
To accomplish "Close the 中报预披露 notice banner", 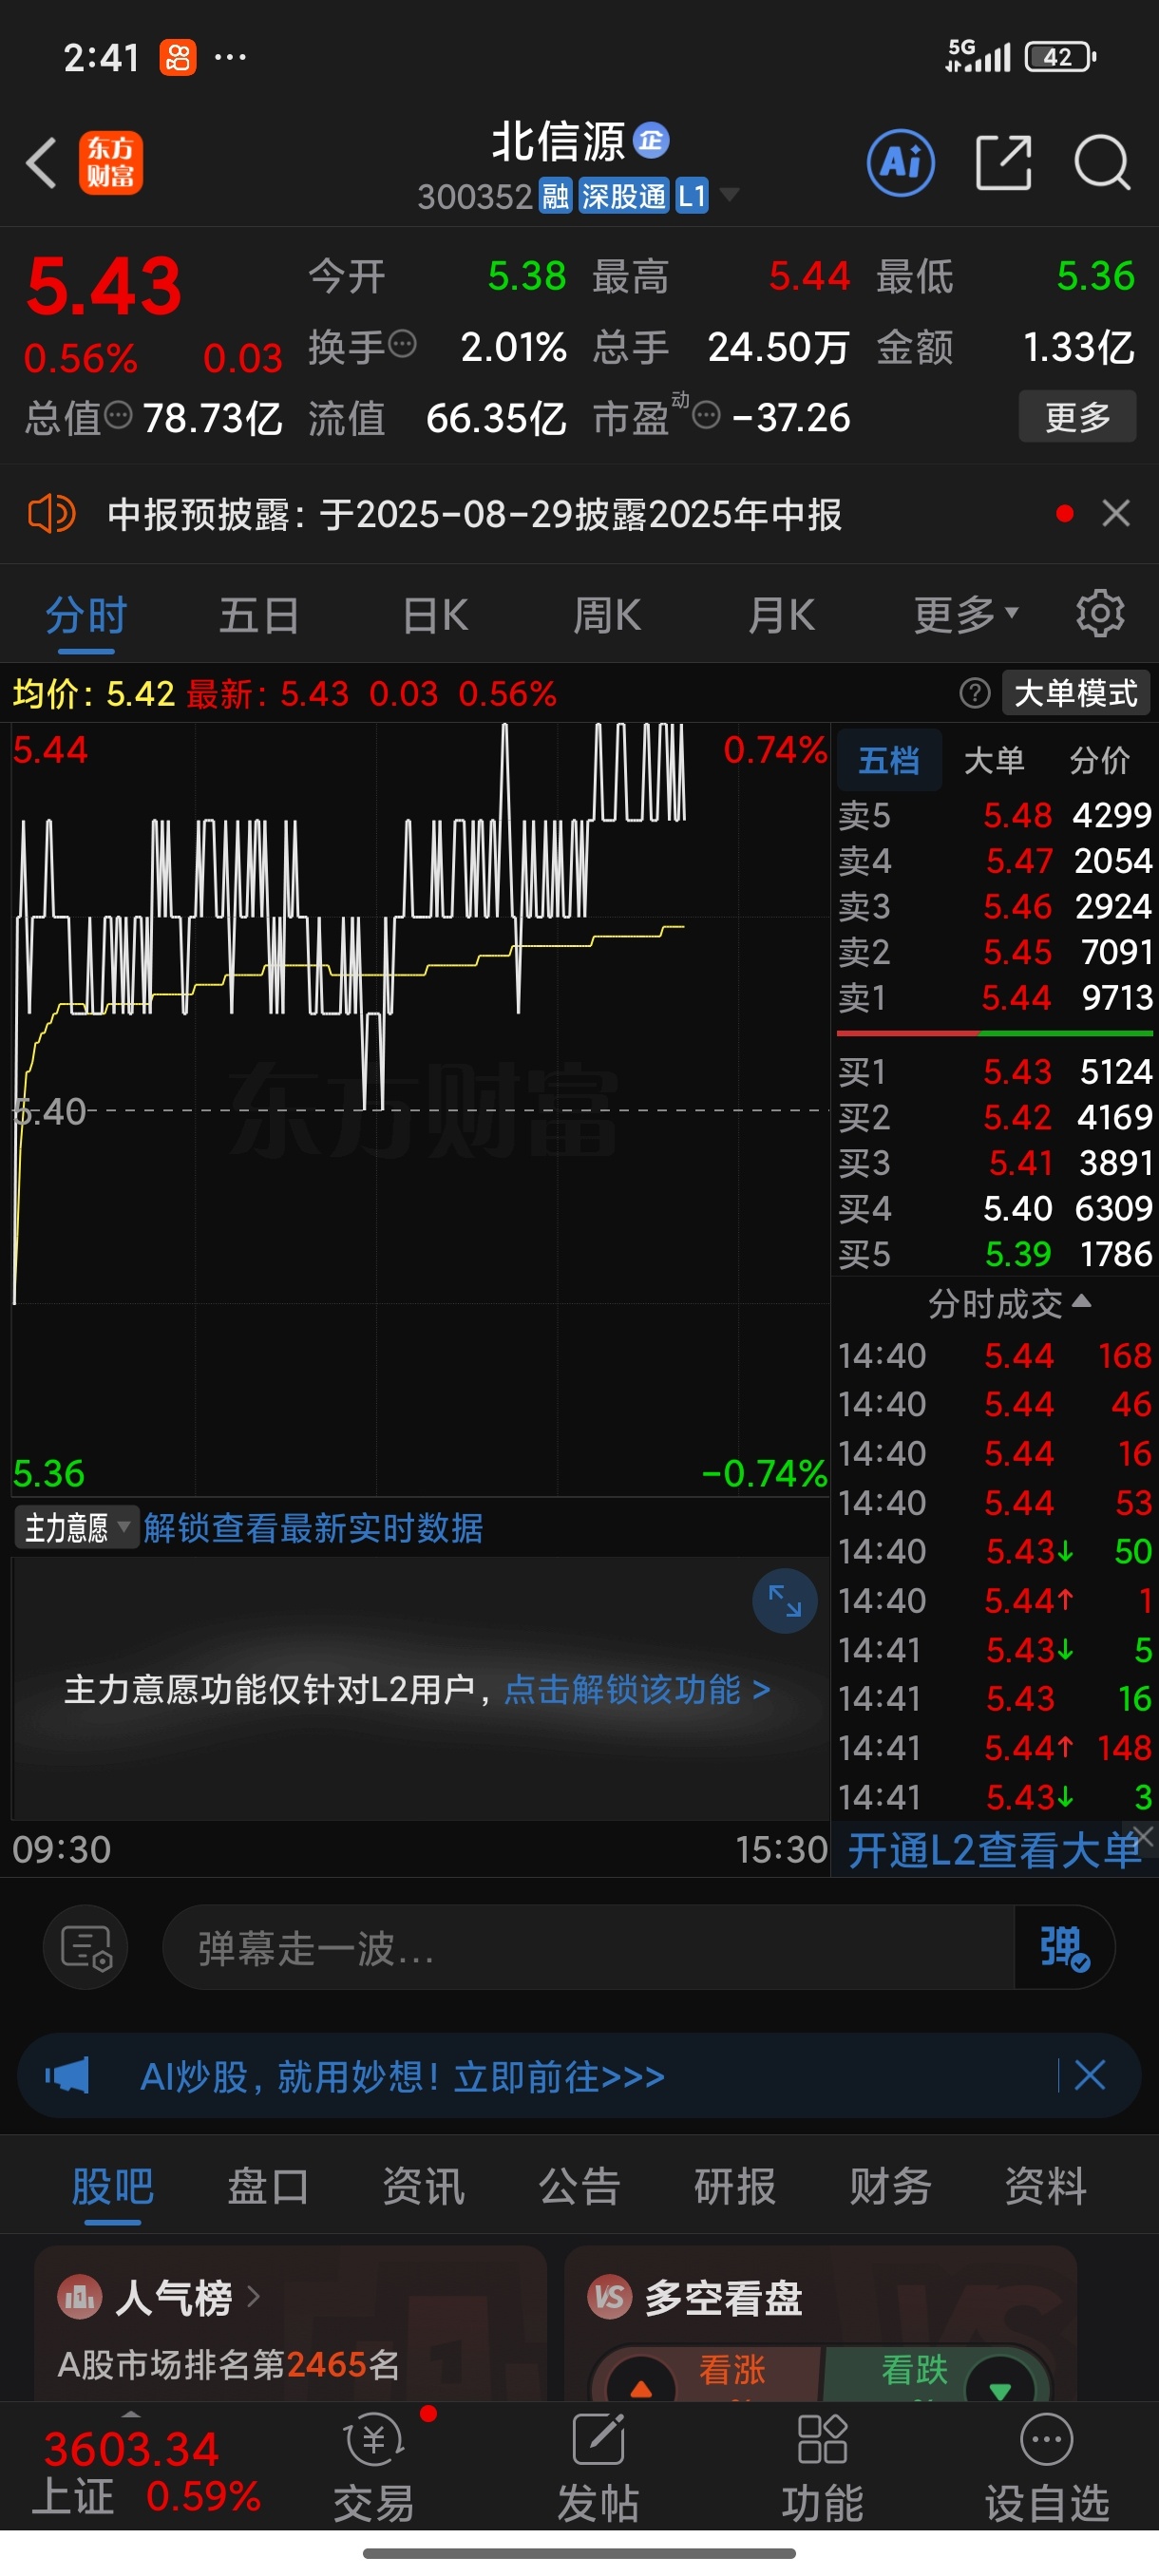I will click(x=1116, y=514).
